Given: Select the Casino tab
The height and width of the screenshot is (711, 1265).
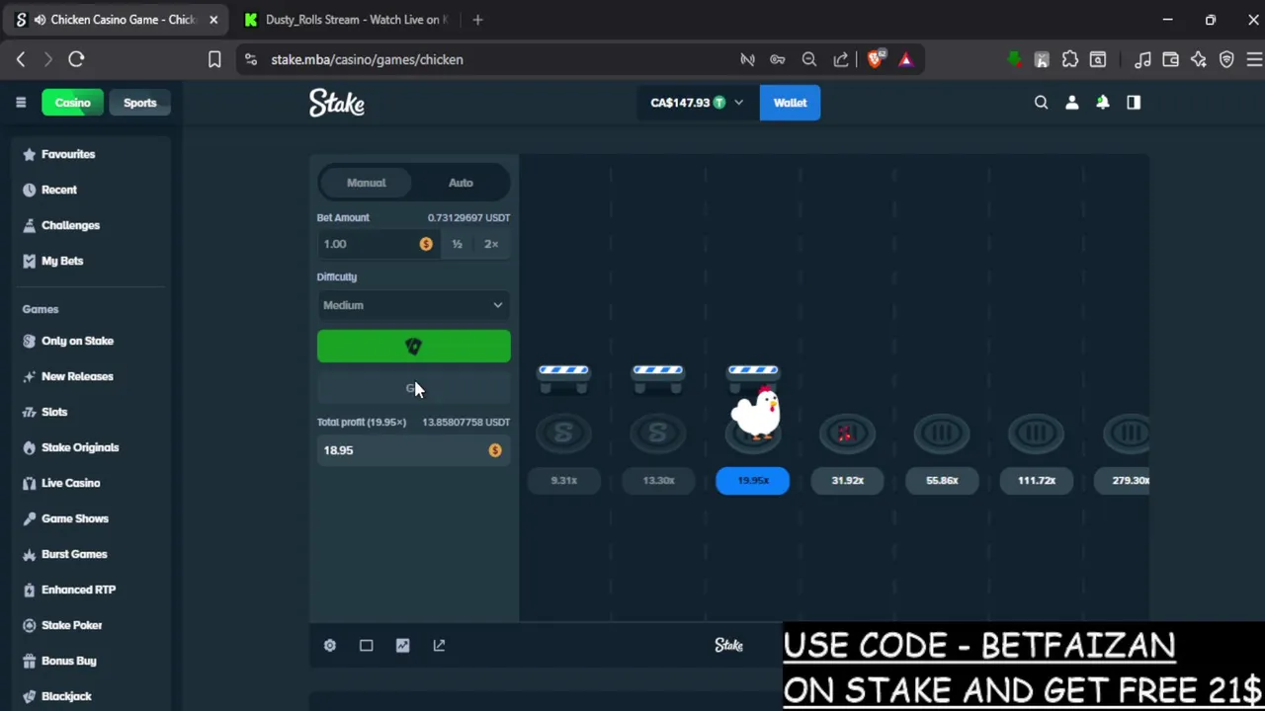Looking at the screenshot, I should point(72,103).
